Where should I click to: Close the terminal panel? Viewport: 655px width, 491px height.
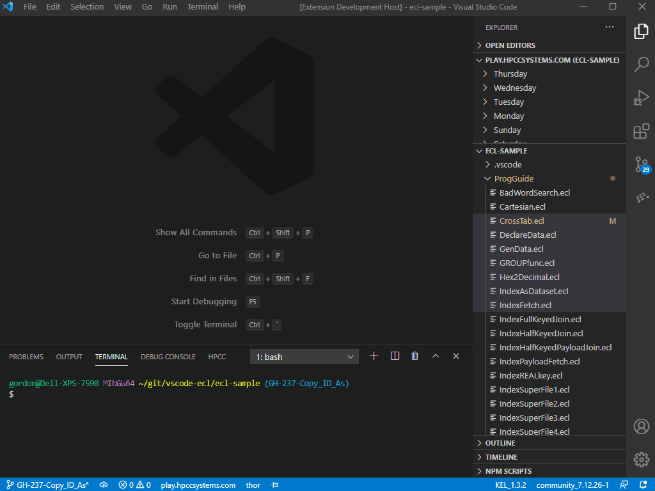456,356
